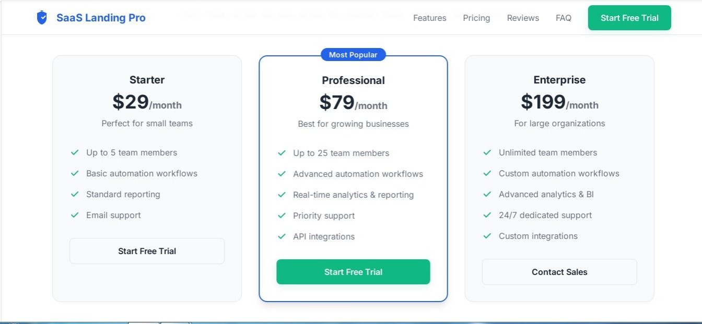The image size is (702, 324).
Task: Start the free trial on the Starter plan
Action: coord(147,251)
